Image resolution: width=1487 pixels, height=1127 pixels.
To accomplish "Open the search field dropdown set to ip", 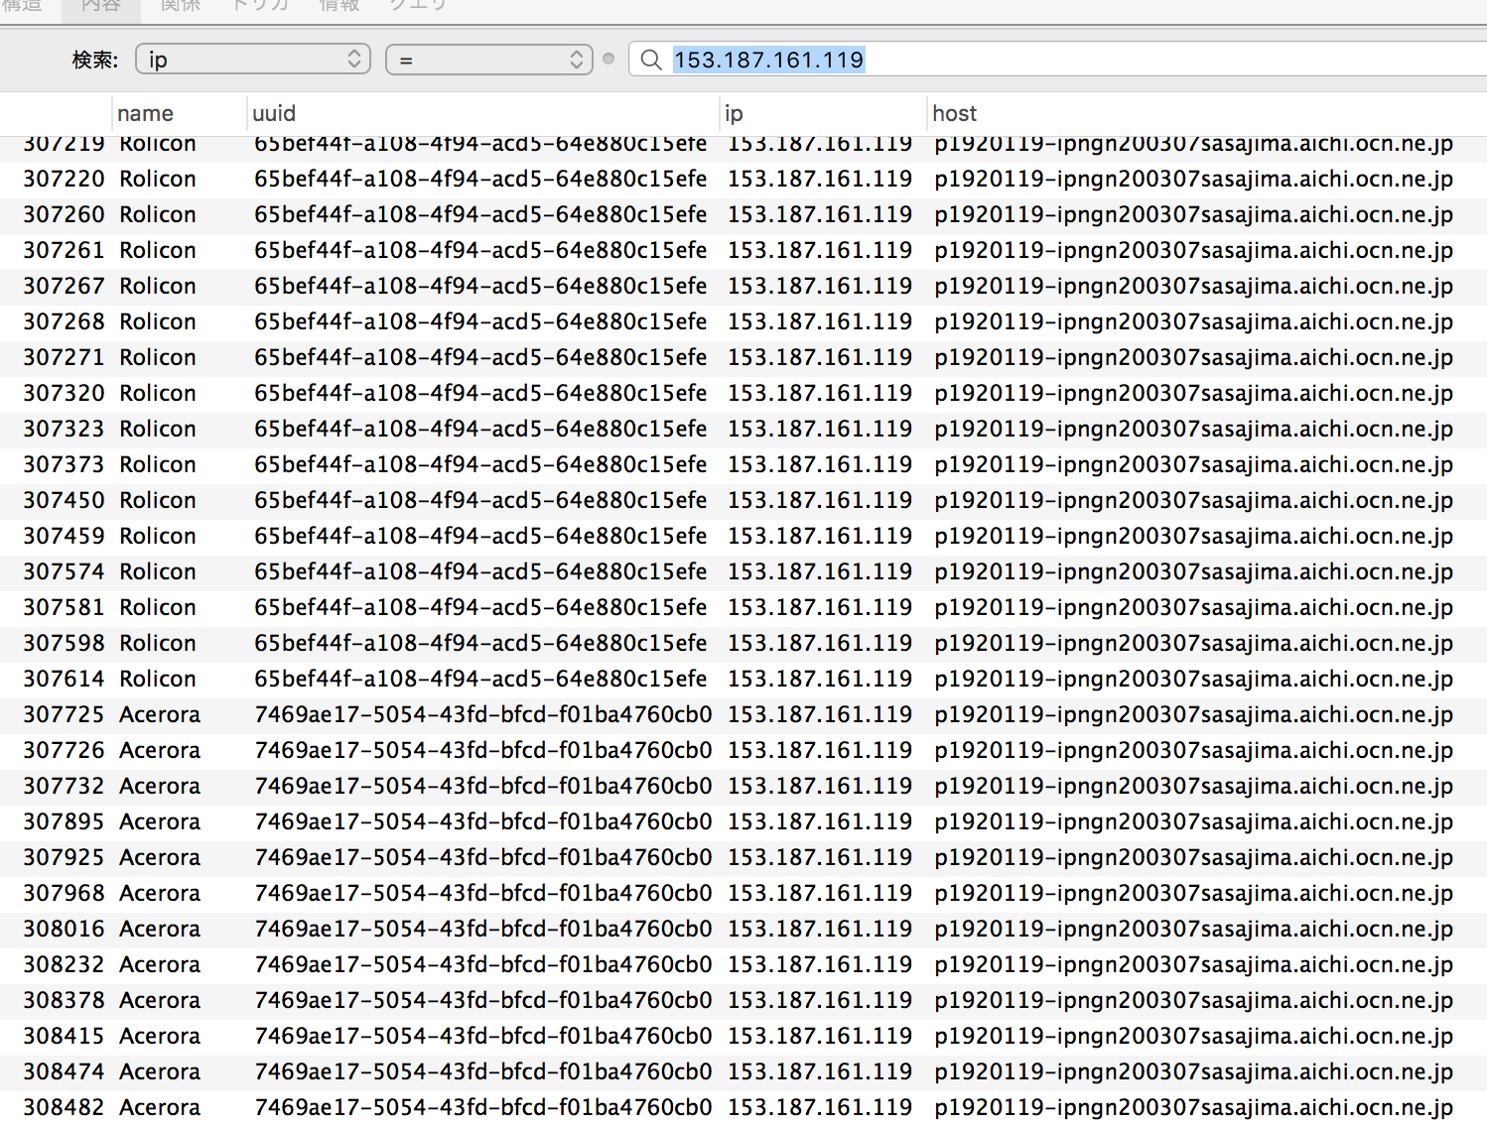I will click(x=253, y=60).
